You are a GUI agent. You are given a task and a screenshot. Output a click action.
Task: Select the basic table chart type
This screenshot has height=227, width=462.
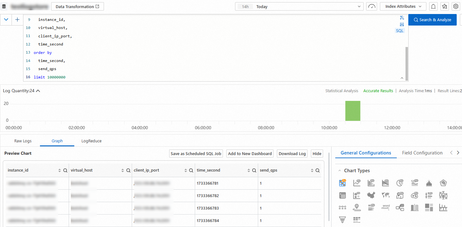(342, 195)
